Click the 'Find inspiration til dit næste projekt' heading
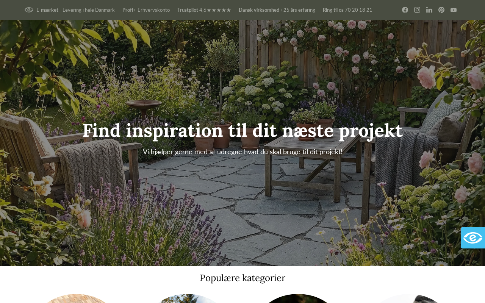Screen dimensions: 485x303 click(242, 130)
